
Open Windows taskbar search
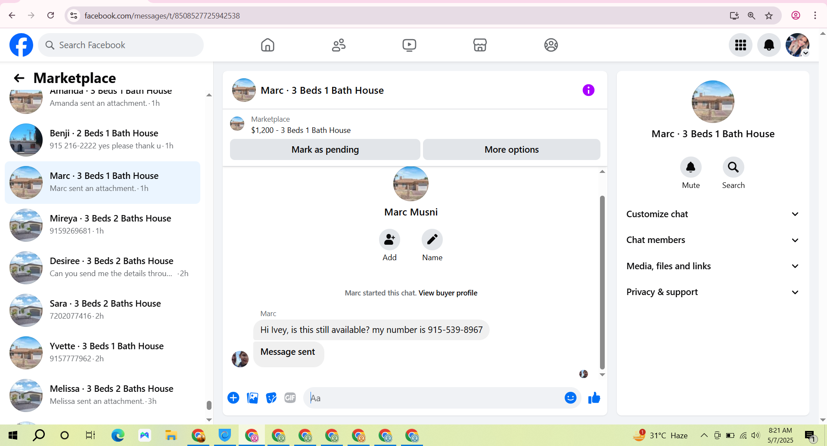coord(39,435)
